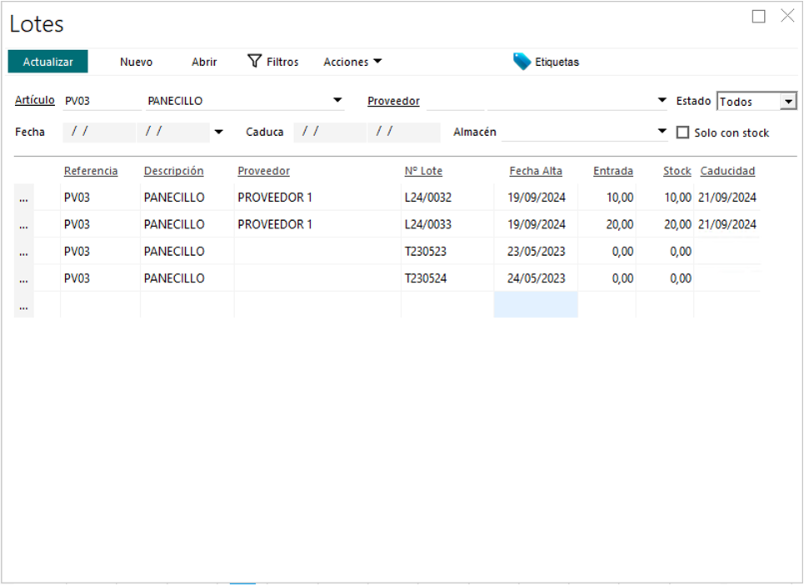Click the ellipsis button for lot T230524

(23, 278)
